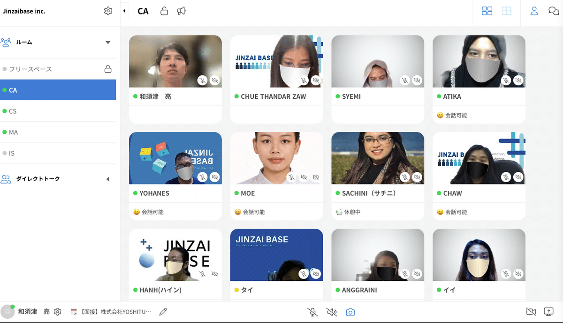Toggle speaker mute in bottom toolbar

tap(332, 312)
